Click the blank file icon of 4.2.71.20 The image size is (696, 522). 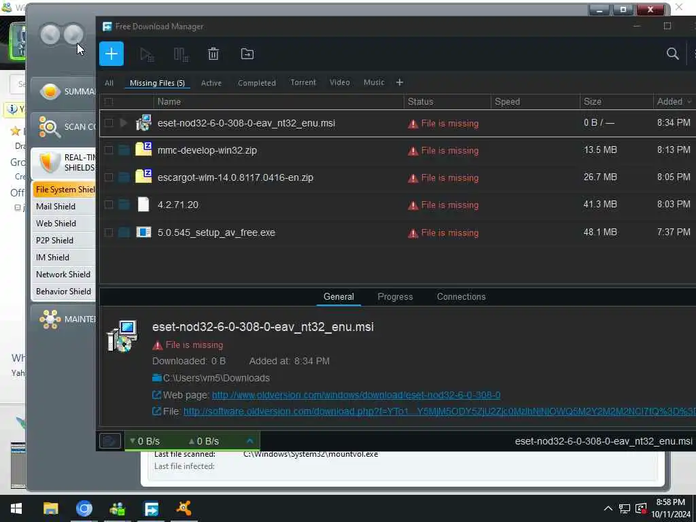pyautogui.click(x=143, y=204)
